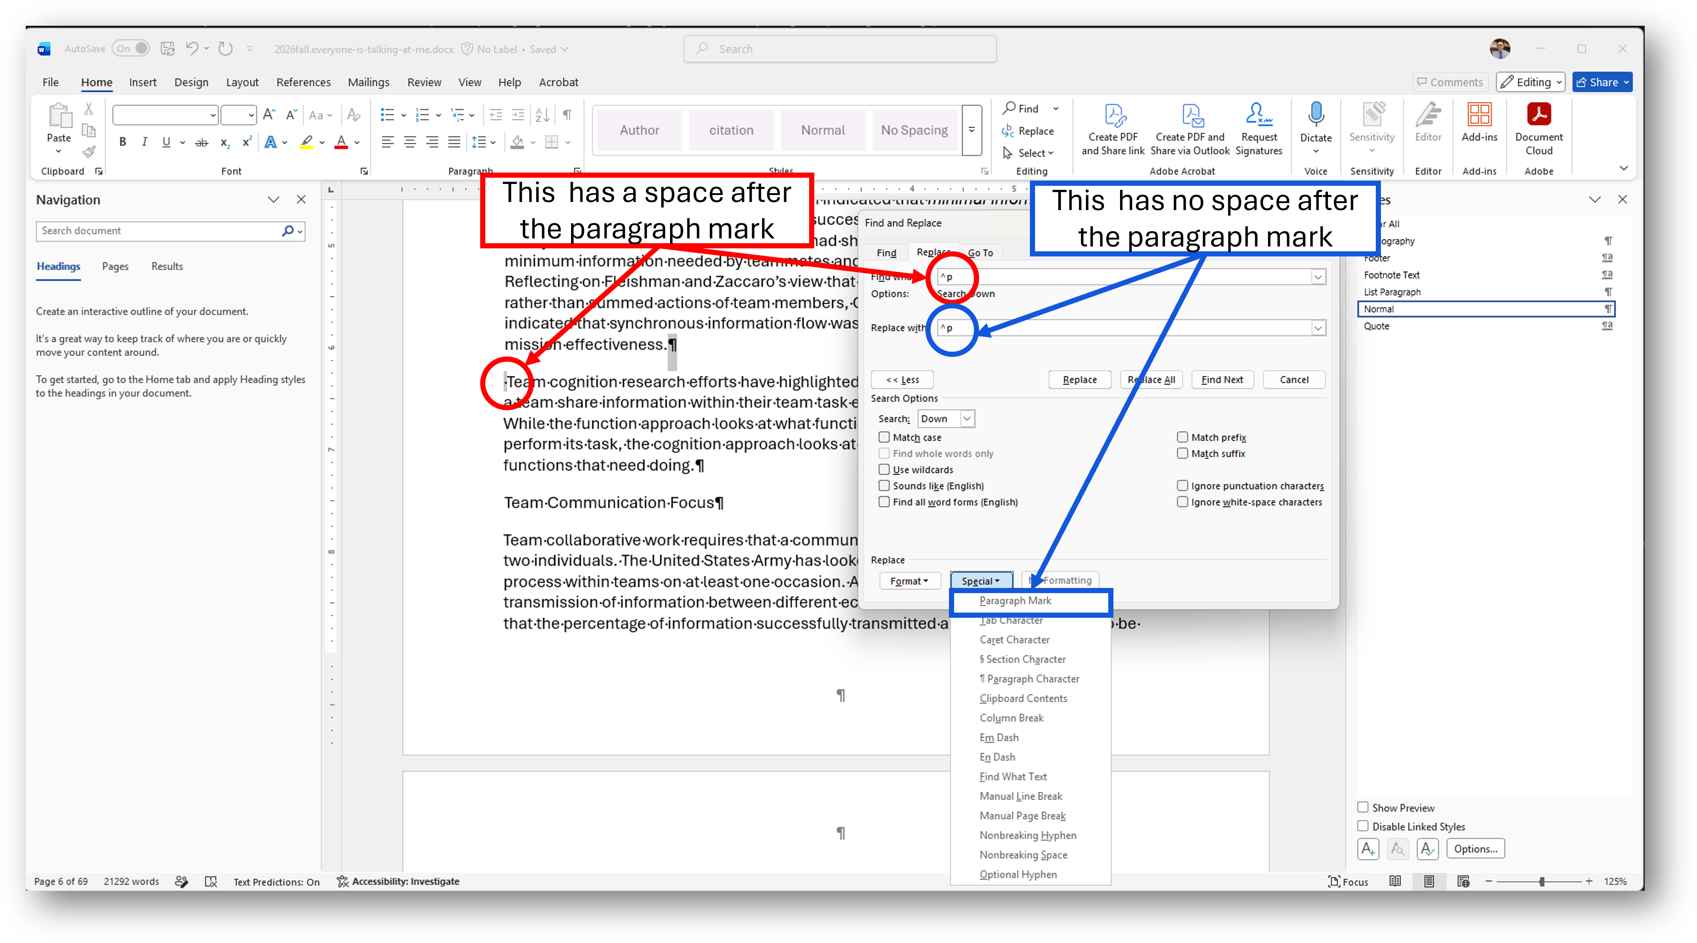The image size is (1697, 943).
Task: Click the Cut scissors icon
Action: click(89, 109)
